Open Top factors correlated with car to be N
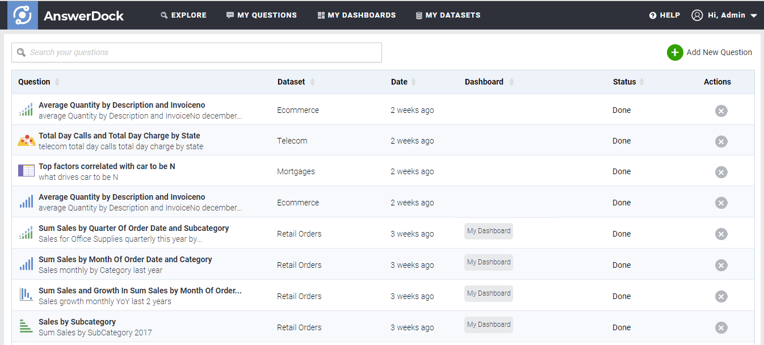Viewport: 764px width, 345px height. point(107,166)
